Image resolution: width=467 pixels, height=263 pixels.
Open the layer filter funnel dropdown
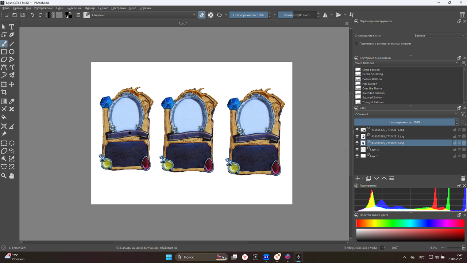click(x=463, y=114)
